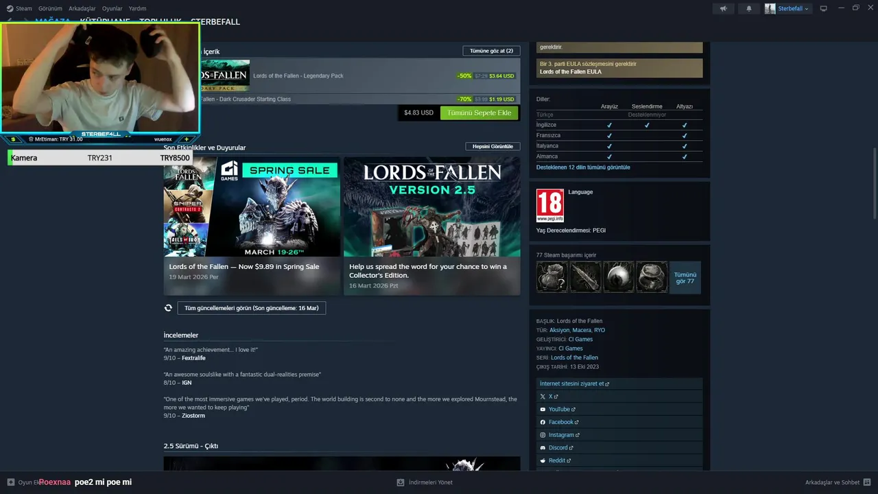The height and width of the screenshot is (494, 878).
Task: Click the PEGI 18 rating badge
Action: pyautogui.click(x=550, y=205)
